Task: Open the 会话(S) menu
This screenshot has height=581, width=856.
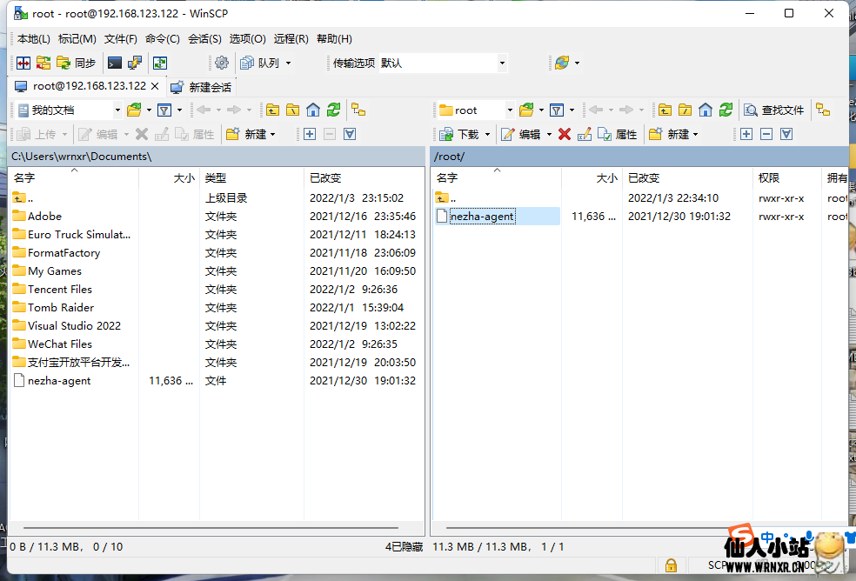Action: click(204, 39)
